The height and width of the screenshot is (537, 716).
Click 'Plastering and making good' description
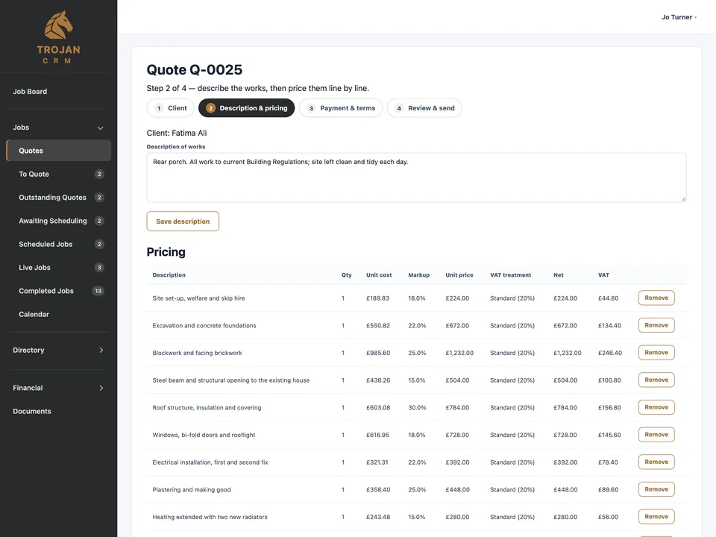tap(192, 489)
